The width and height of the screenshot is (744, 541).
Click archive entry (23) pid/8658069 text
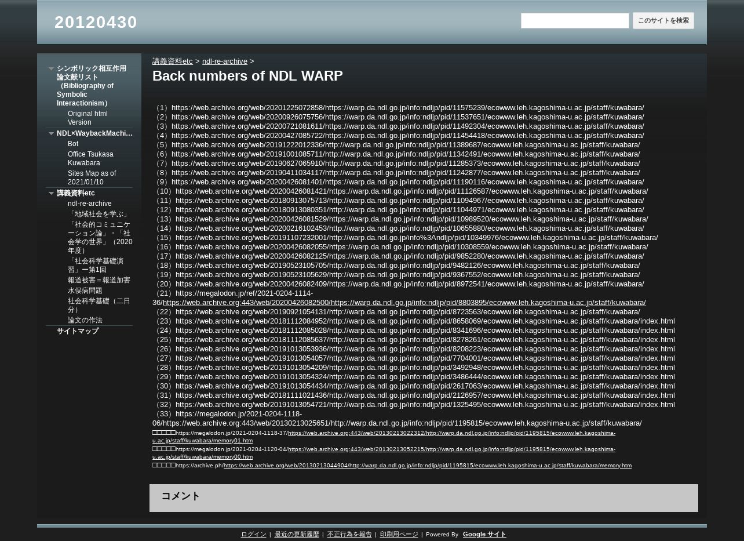(x=414, y=321)
